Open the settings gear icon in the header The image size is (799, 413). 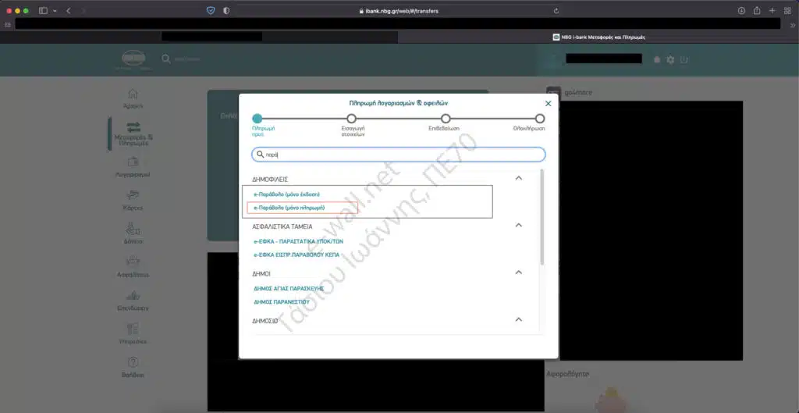click(x=670, y=59)
